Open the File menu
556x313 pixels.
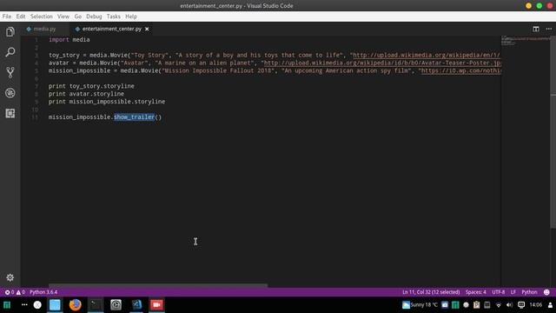click(7, 17)
